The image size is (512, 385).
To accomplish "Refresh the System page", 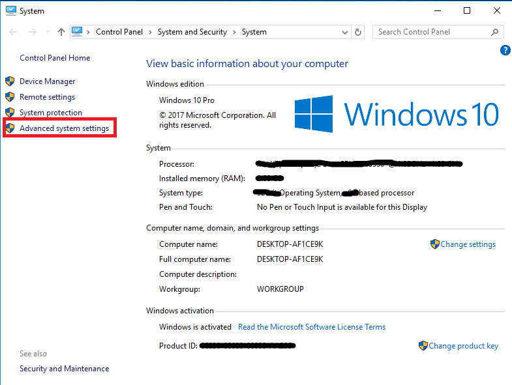I will [x=358, y=32].
